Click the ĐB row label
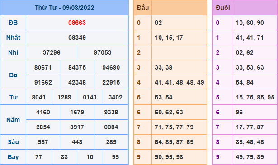Image resolution: width=278 pixels, height=165 pixels. click(x=13, y=23)
